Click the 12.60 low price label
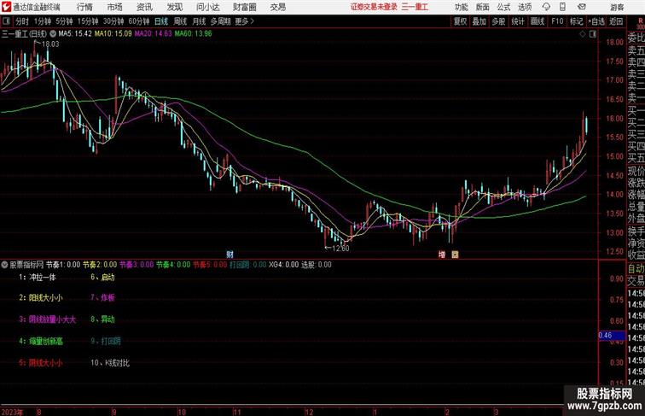645x416 pixels. pos(340,248)
